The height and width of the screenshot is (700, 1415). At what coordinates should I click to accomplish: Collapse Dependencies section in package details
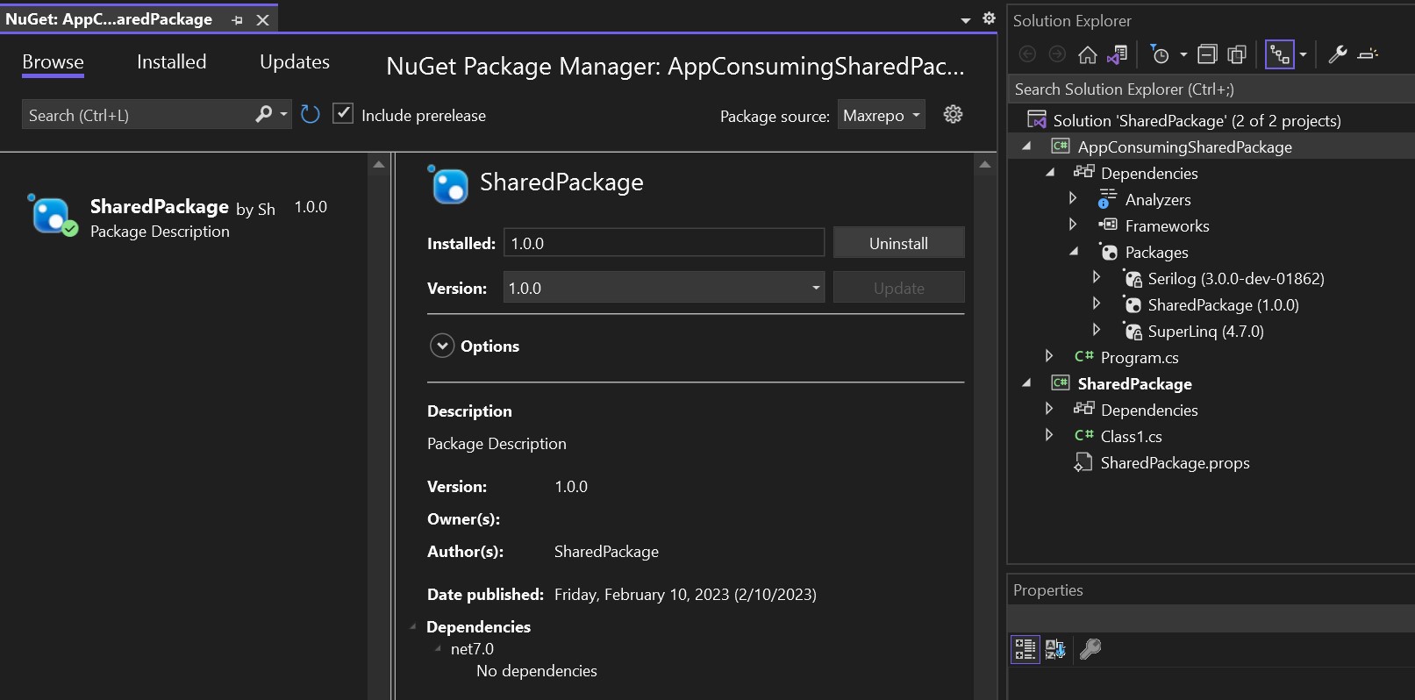[x=413, y=626]
